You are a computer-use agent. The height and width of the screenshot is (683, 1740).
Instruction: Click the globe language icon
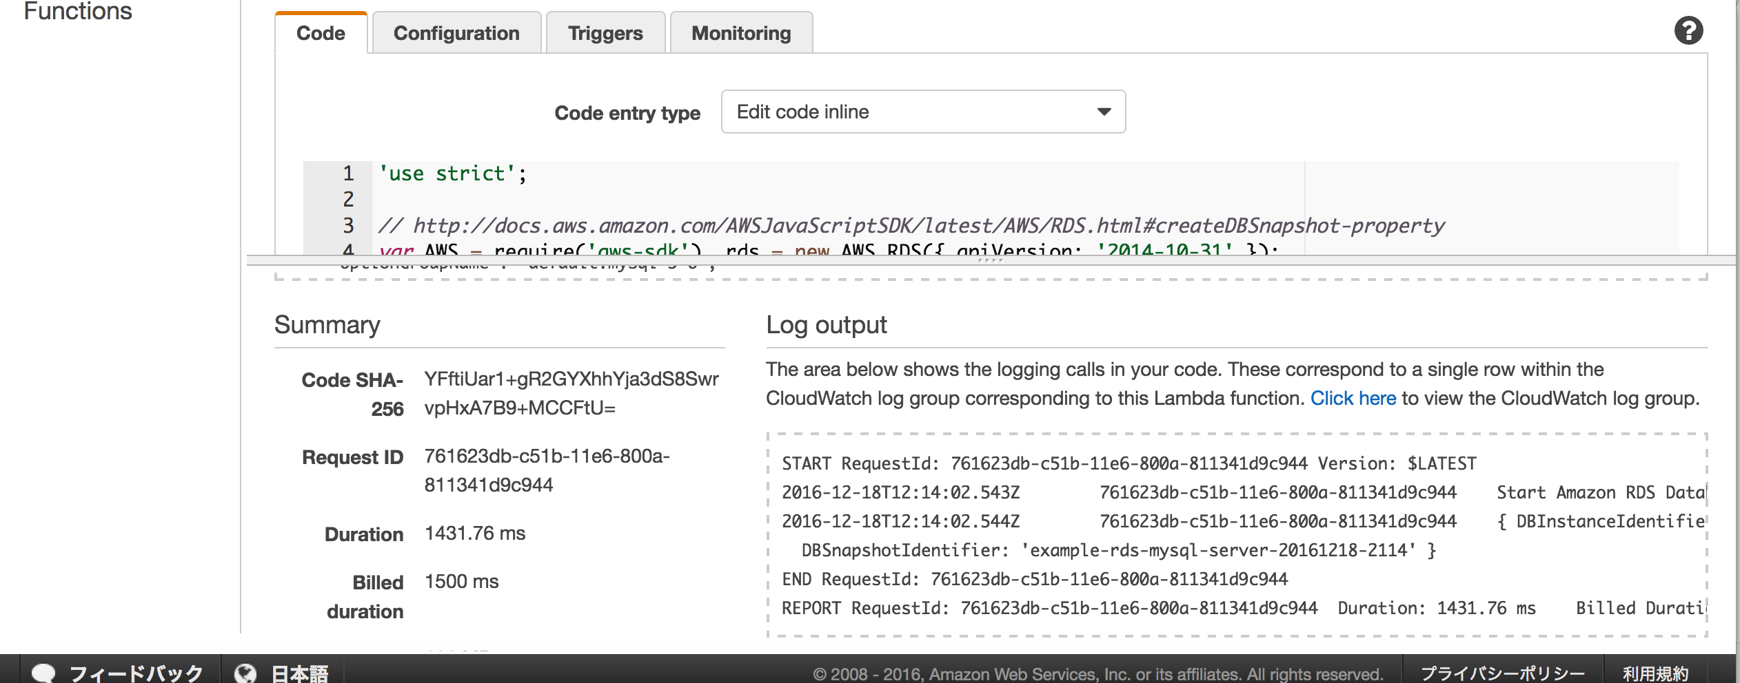tap(245, 673)
